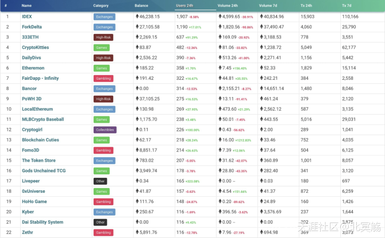Click Other tag in Livepeer row
This screenshot has width=385, height=238.
coord(100,181)
